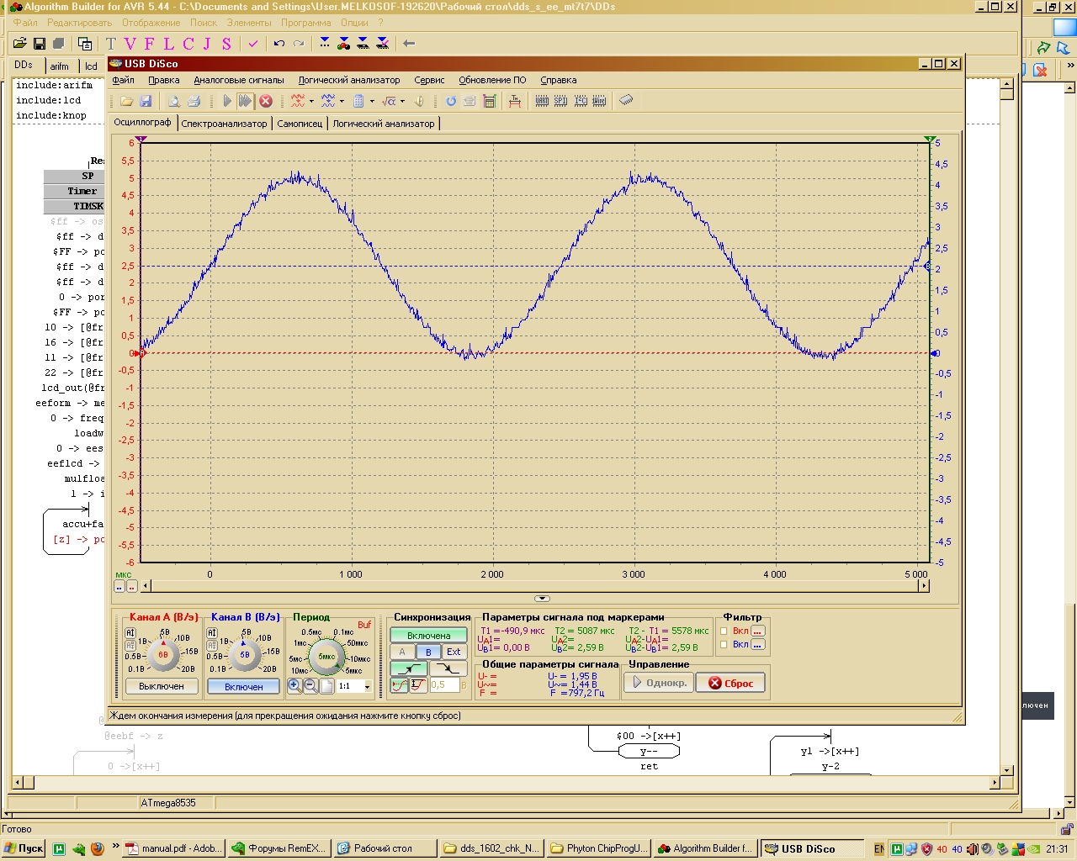This screenshot has height=861, width=1077.
Task: Enable the second Фильтр Вкл checkbox
Action: tap(724, 645)
